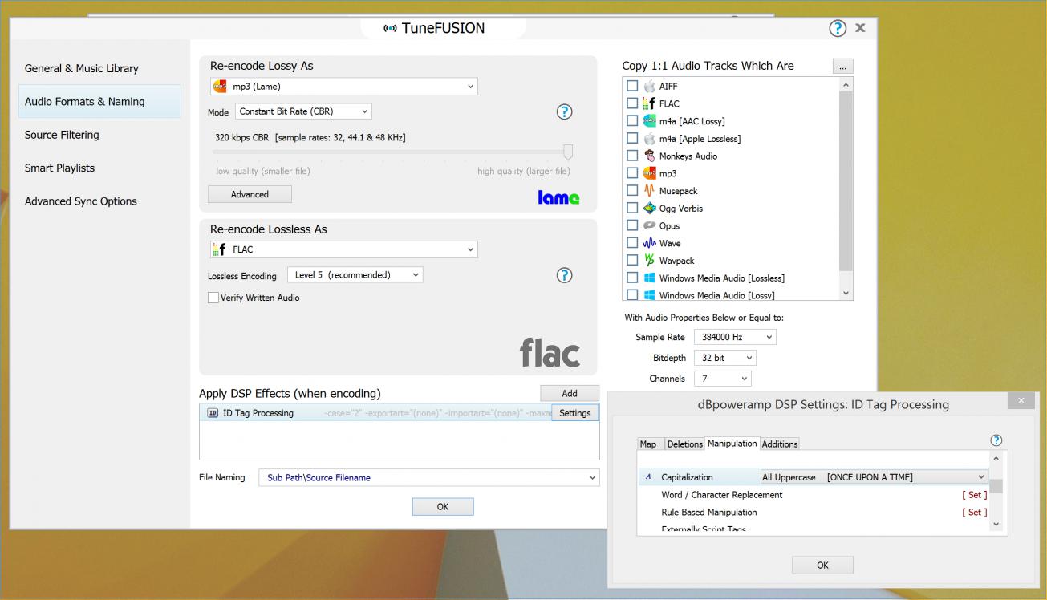Expand the Bitdepth dropdown
Viewport: 1047px width, 600px height.
pos(725,358)
